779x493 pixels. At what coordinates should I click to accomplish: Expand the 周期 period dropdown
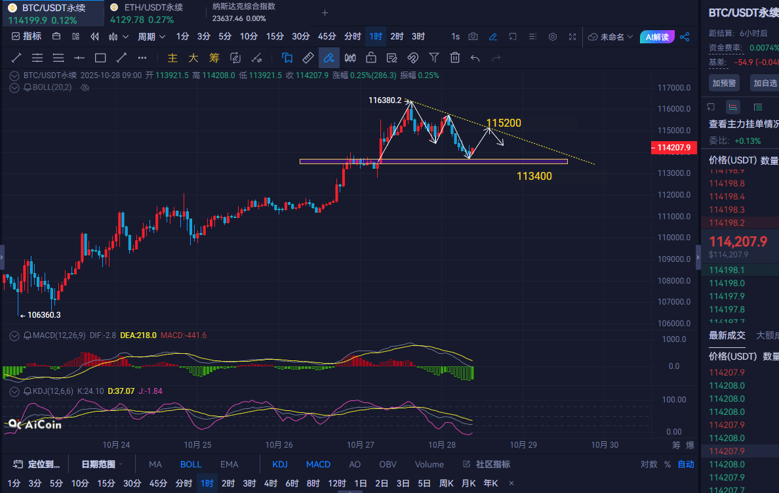[x=151, y=37]
